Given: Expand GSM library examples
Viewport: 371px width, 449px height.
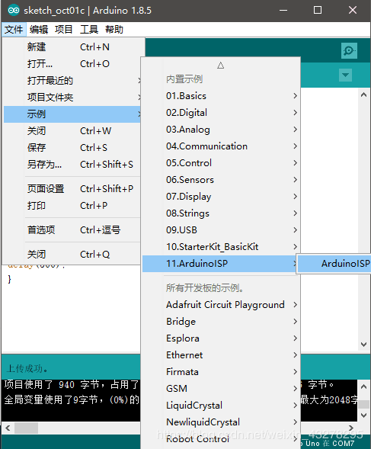Looking at the screenshot, I should (221, 389).
